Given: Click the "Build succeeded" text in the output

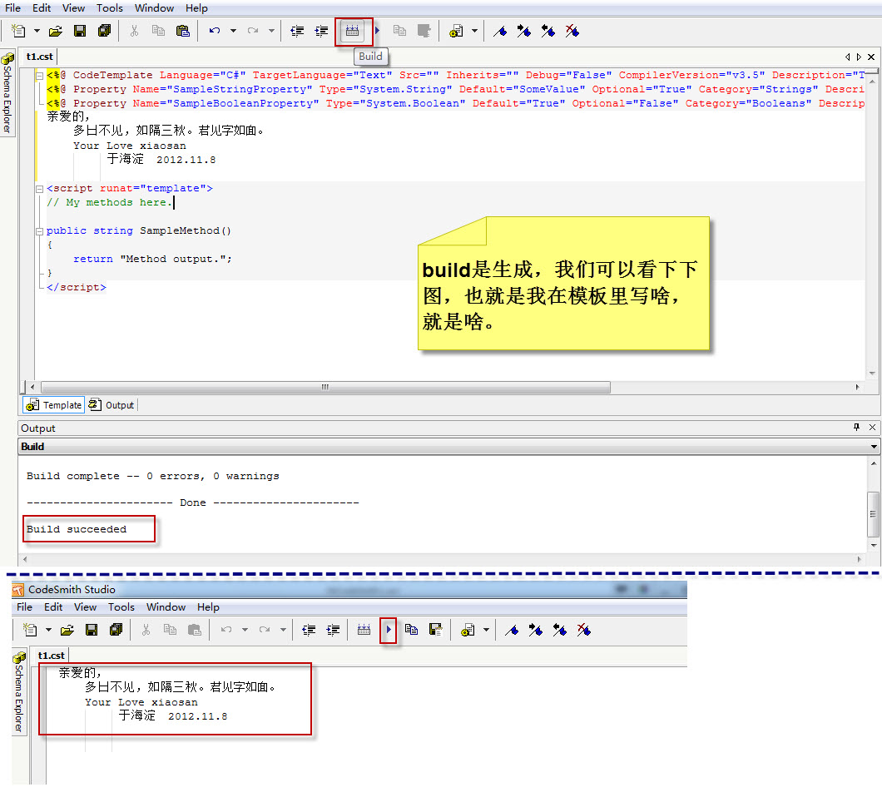Looking at the screenshot, I should (77, 529).
